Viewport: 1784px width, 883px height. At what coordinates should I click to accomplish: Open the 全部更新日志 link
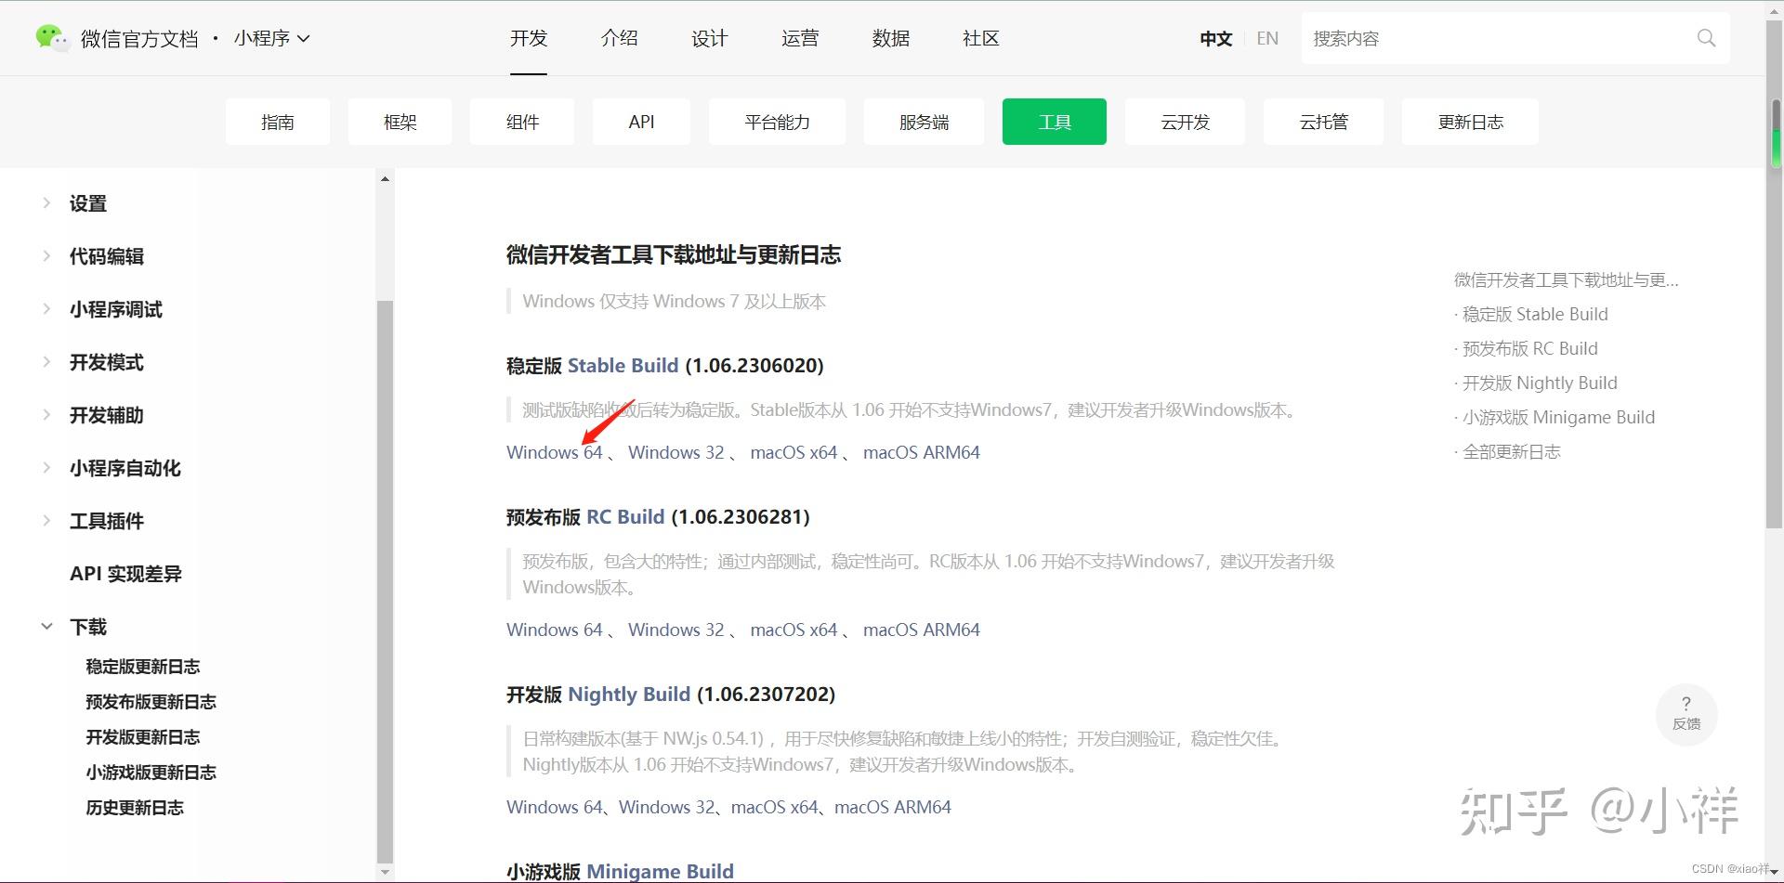click(1512, 452)
